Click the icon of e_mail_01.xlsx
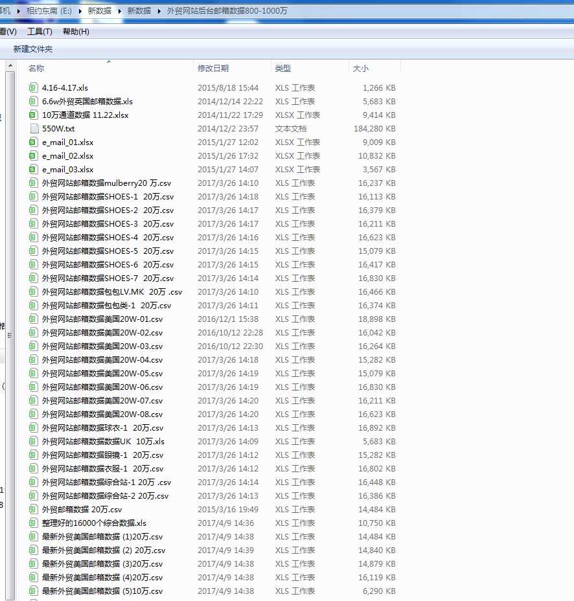The height and width of the screenshot is (601, 574). pos(33,142)
